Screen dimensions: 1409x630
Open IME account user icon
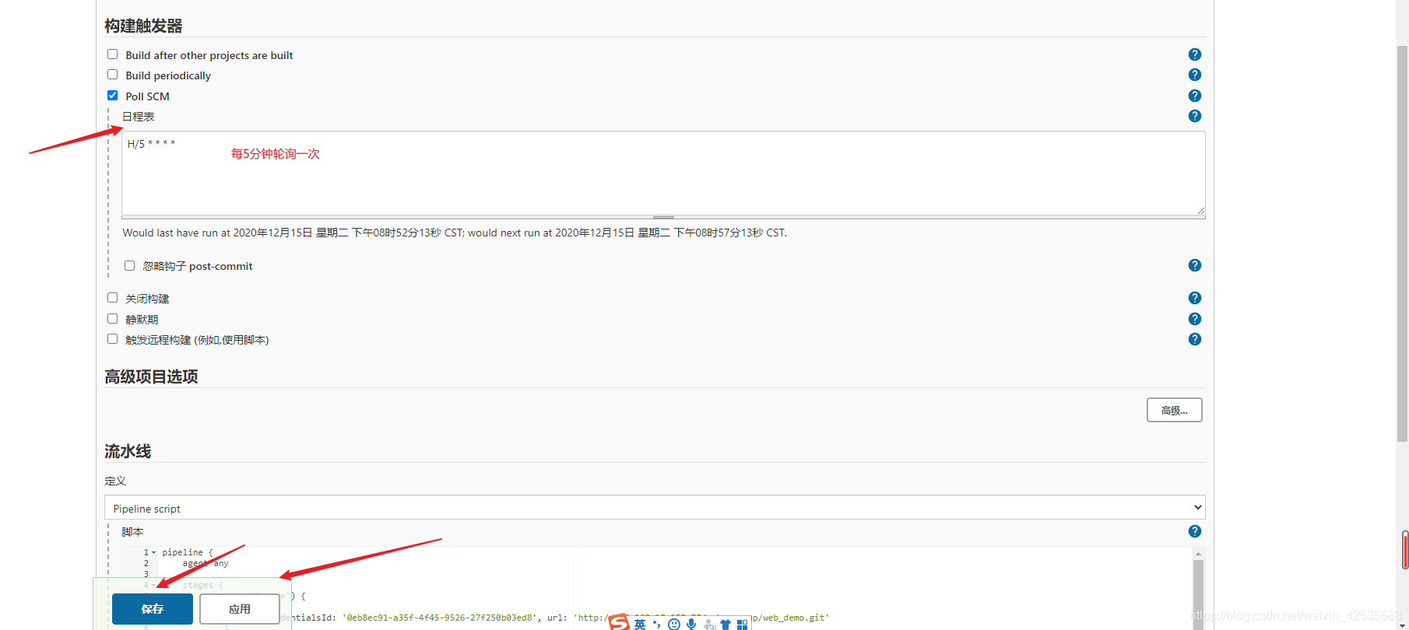click(708, 624)
